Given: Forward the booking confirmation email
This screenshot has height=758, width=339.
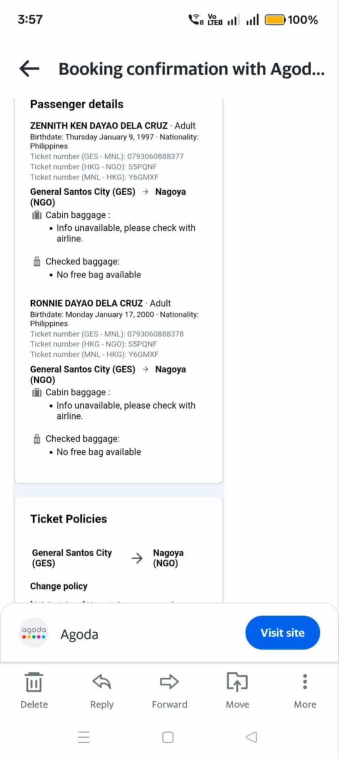Looking at the screenshot, I should tap(169, 690).
